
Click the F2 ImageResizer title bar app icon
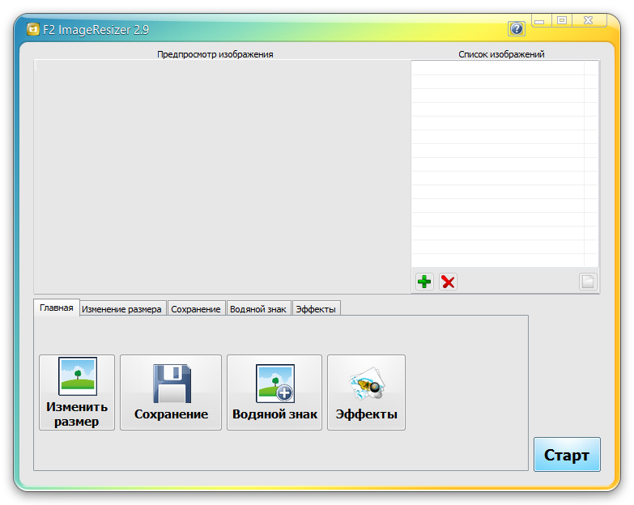coord(33,30)
